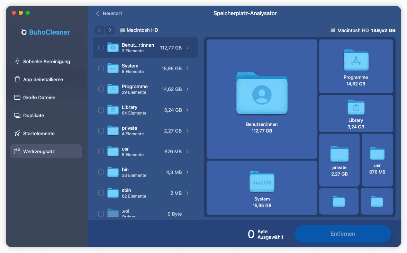The width and height of the screenshot is (407, 253).
Task: Click the usr folder icon in list
Action: click(113, 151)
